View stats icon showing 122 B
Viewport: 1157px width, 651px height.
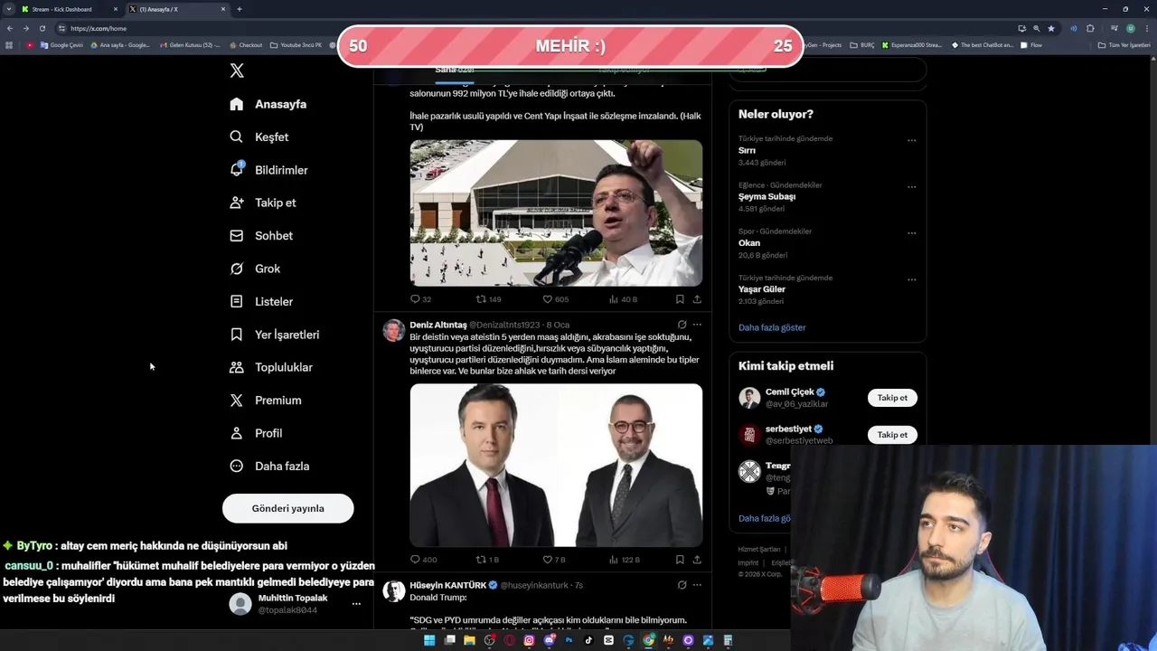point(614,560)
